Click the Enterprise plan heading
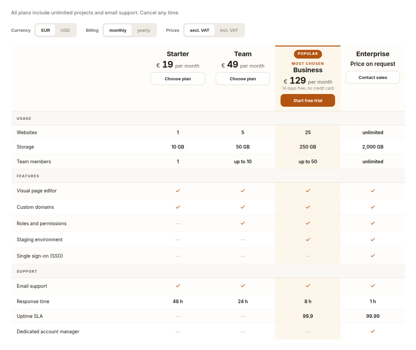Viewport: 416px width, 350px height. click(x=373, y=54)
